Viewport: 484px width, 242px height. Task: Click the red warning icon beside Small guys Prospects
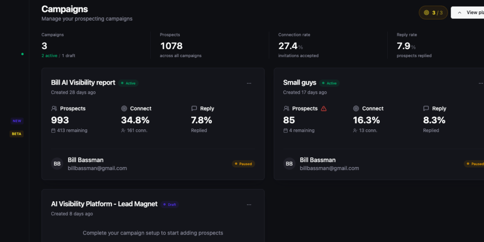click(x=324, y=109)
